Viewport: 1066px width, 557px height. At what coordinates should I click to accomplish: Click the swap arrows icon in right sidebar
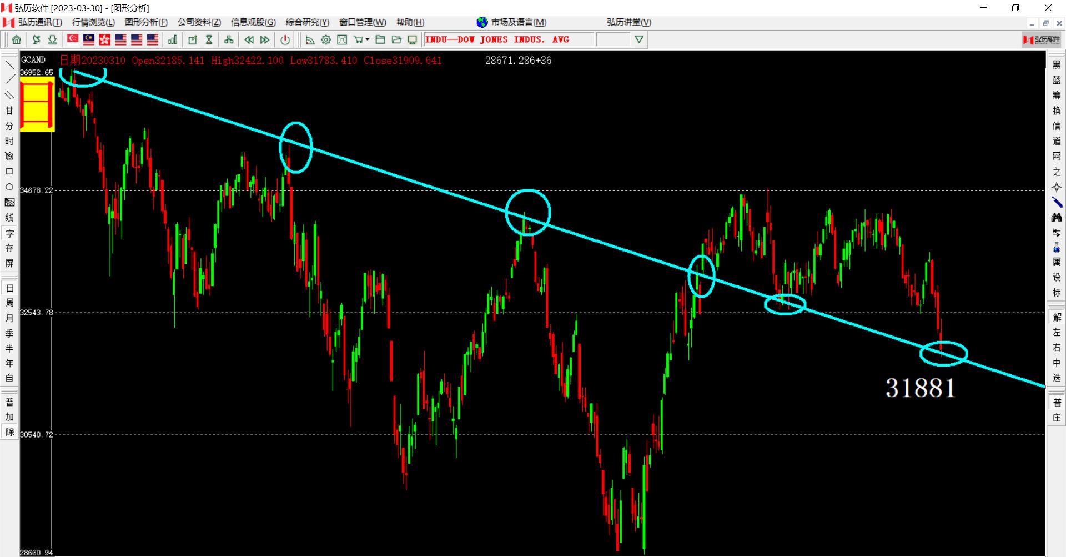pos(1057,233)
